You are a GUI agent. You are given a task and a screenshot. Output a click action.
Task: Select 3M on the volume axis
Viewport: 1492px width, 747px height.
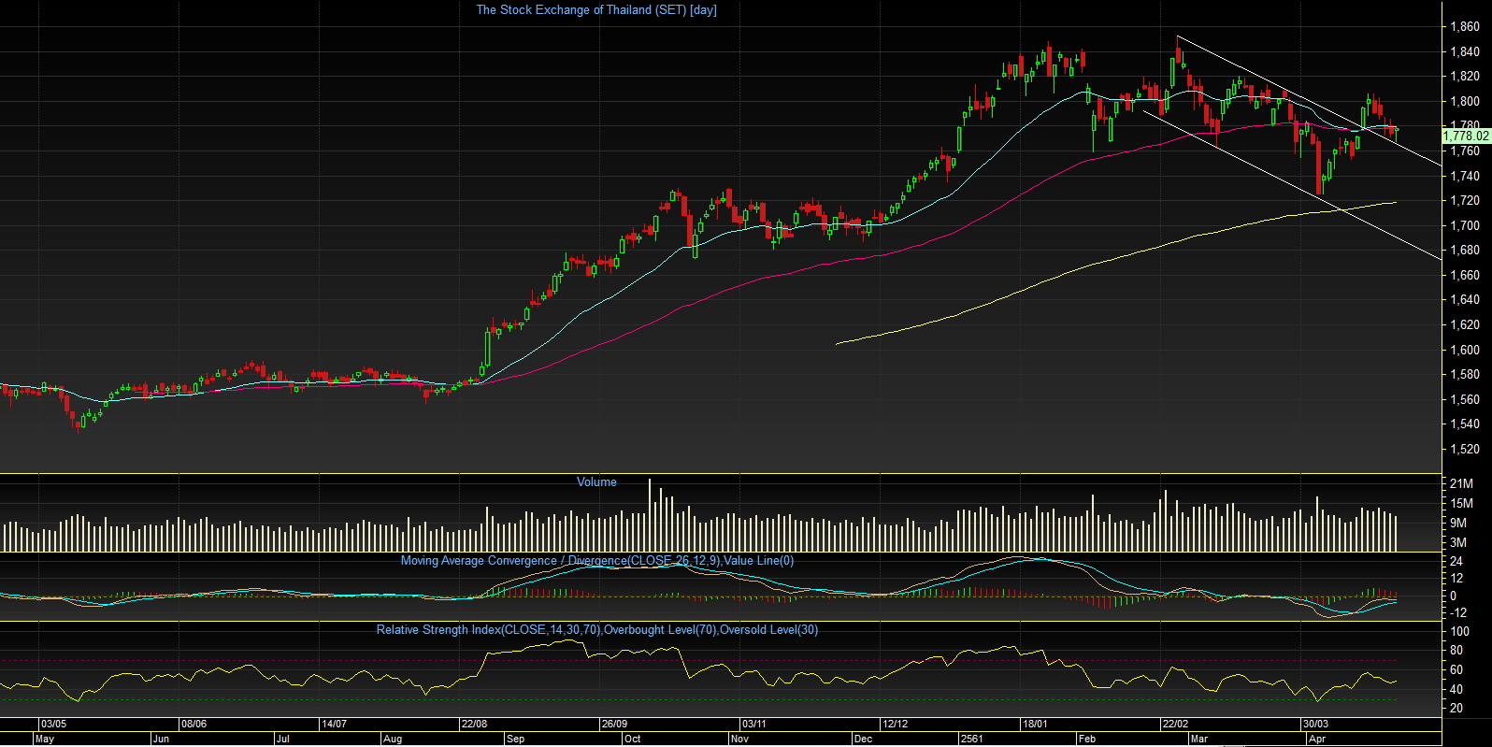coord(1458,542)
